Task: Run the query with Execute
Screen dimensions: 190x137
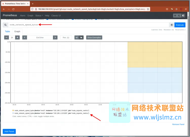Action: [x=180, y=25]
